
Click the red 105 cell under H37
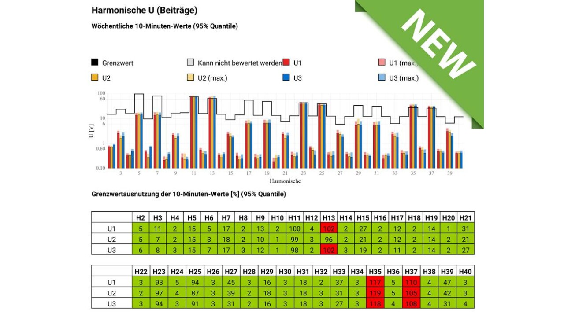pos(412,293)
